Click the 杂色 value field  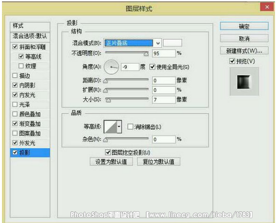tap(163, 139)
